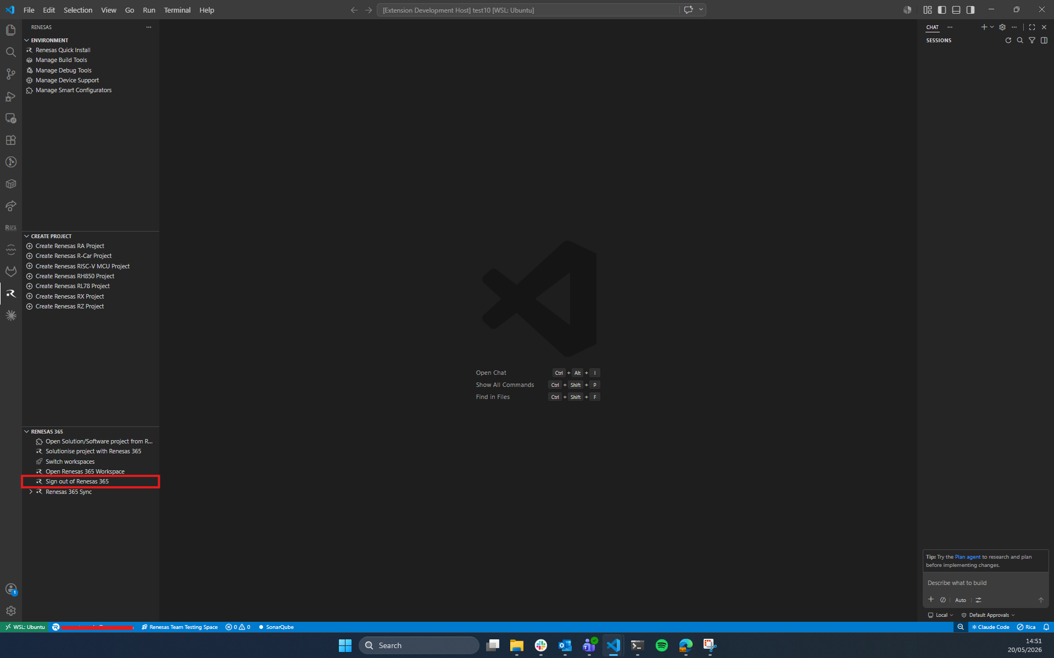Toggle the bottom Panel visibility
The image size is (1054, 658).
pos(956,10)
